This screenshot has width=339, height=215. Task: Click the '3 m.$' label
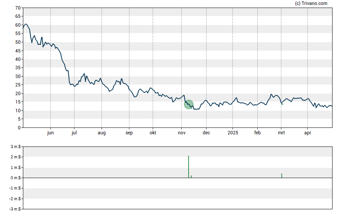[16, 147]
